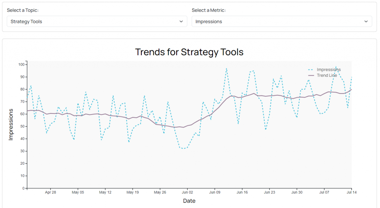Screen dimensions: 380x208
Task: Click the solid purple Trend Line legend swatch
Action: pos(311,75)
